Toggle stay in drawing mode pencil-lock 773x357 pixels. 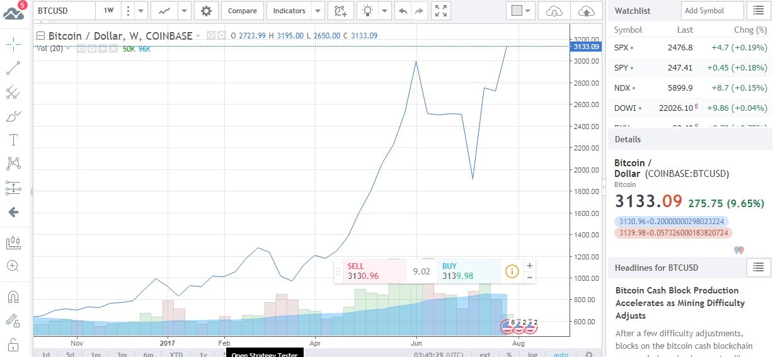pyautogui.click(x=13, y=320)
